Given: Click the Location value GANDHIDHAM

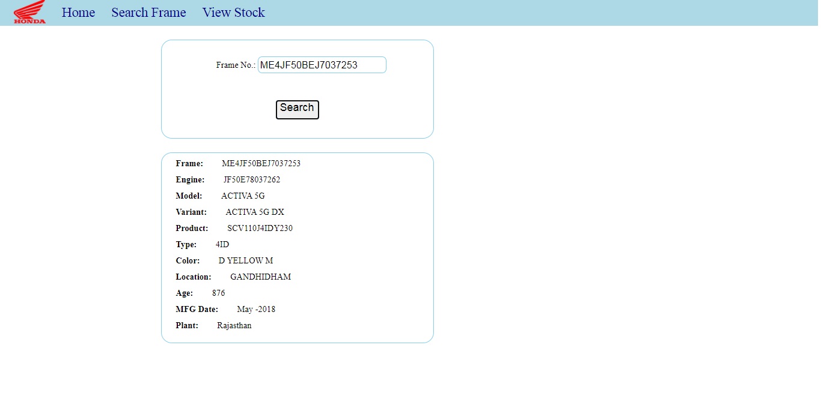Looking at the screenshot, I should pyautogui.click(x=260, y=277).
